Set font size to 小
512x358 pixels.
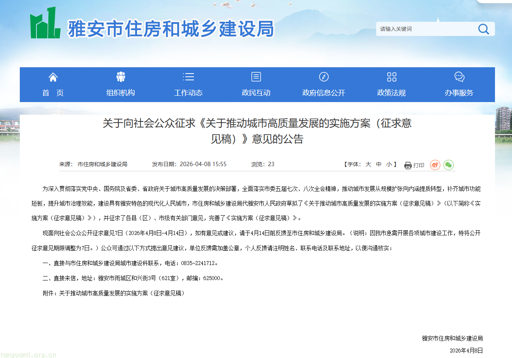(x=389, y=164)
